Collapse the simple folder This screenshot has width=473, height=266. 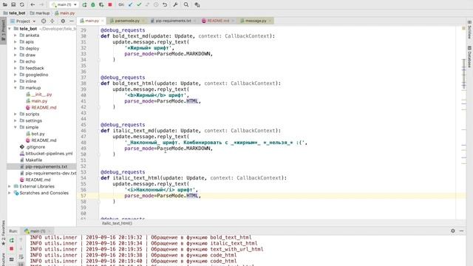tap(16, 127)
